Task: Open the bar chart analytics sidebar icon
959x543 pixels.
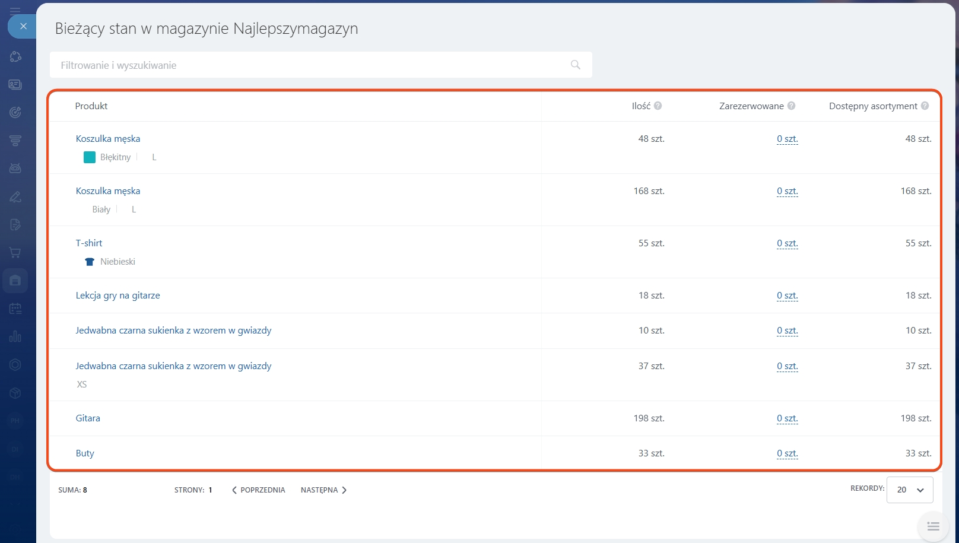Action: click(15, 336)
